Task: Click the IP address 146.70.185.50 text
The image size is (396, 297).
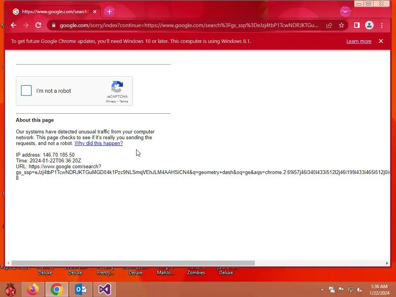Action: 45,155
